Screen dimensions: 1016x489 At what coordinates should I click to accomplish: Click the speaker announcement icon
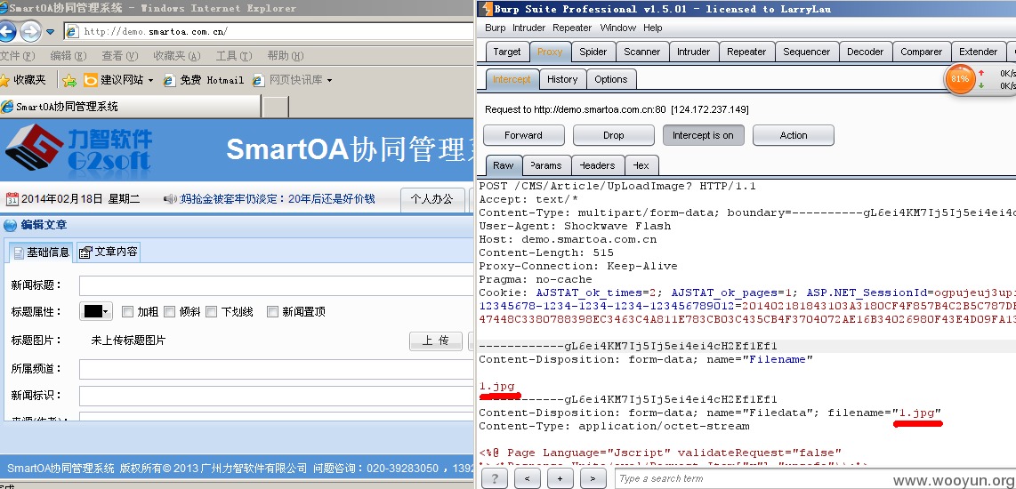pos(170,199)
